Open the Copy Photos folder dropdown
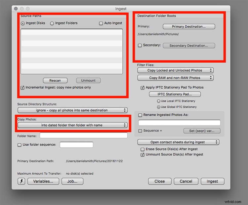Screen dimensions: 248x205 73,125
